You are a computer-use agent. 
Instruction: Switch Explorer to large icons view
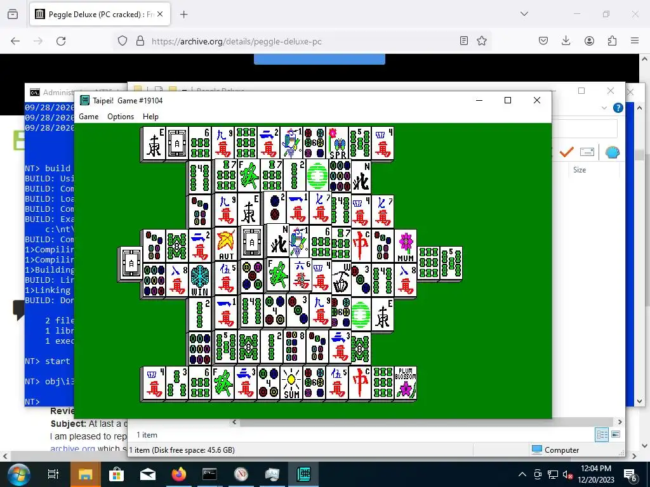click(x=616, y=434)
